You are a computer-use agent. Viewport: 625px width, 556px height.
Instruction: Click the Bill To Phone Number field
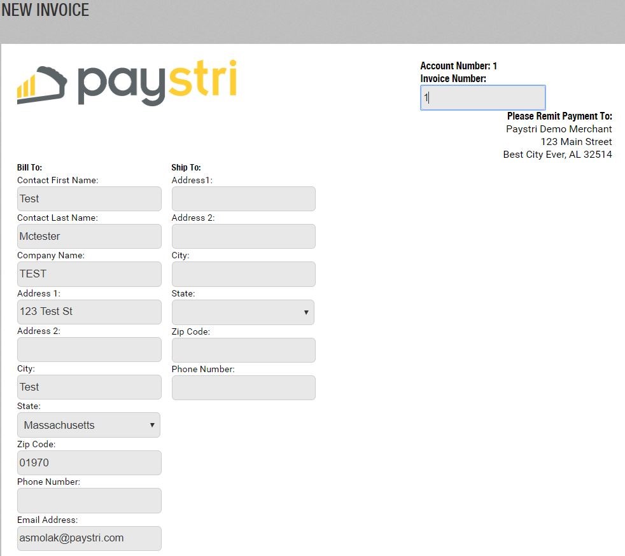coord(88,501)
